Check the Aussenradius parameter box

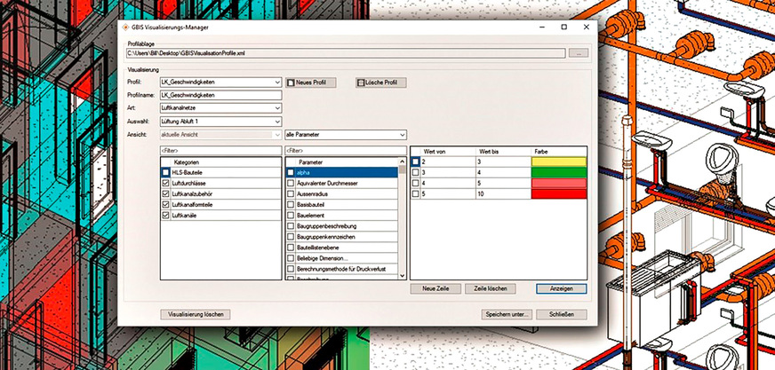click(291, 193)
